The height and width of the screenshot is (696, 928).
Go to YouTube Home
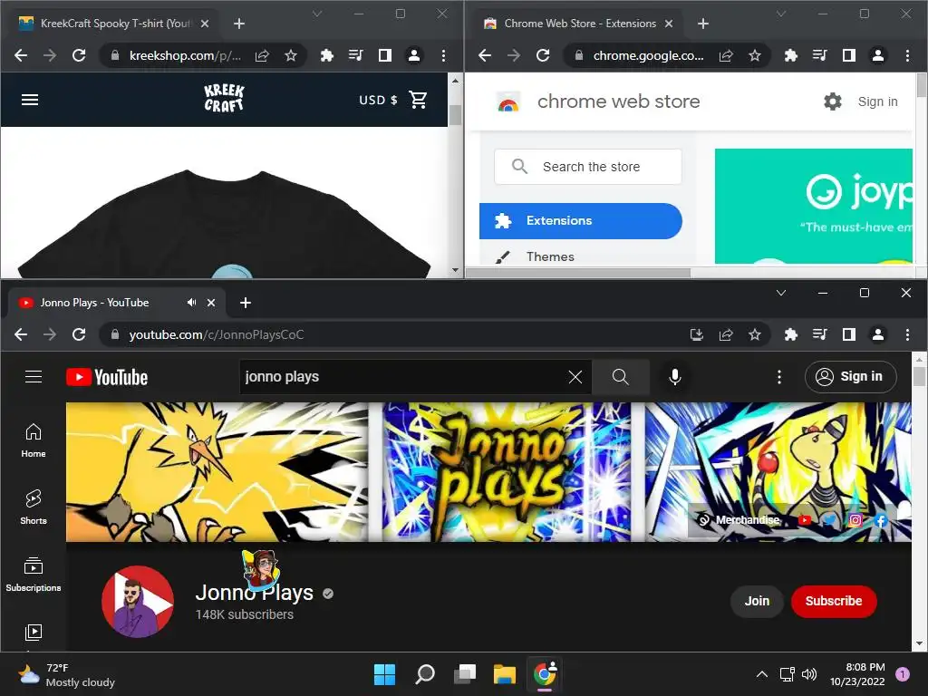(x=34, y=441)
